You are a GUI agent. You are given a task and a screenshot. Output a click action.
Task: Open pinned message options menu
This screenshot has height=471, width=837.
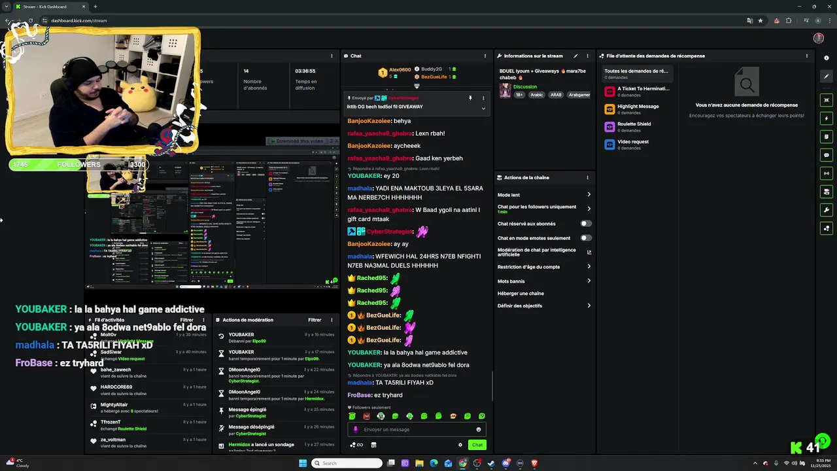click(483, 98)
